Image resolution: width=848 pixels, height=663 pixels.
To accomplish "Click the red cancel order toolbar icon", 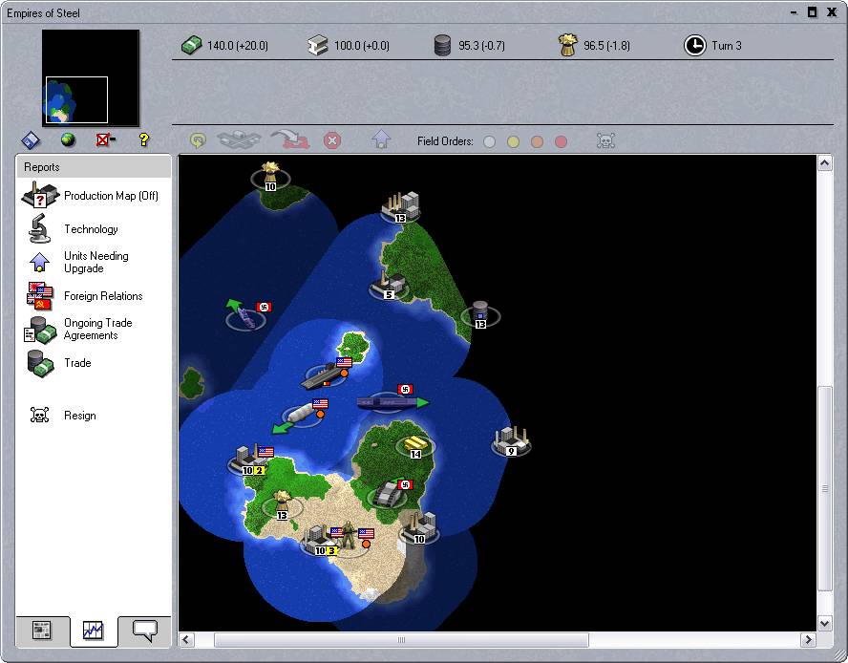I will (x=332, y=140).
